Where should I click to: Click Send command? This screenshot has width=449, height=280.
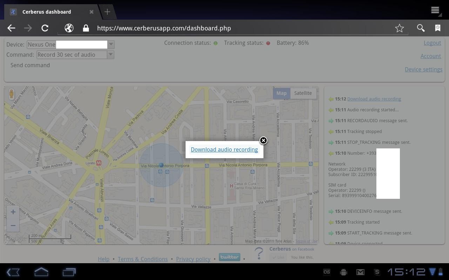30,65
